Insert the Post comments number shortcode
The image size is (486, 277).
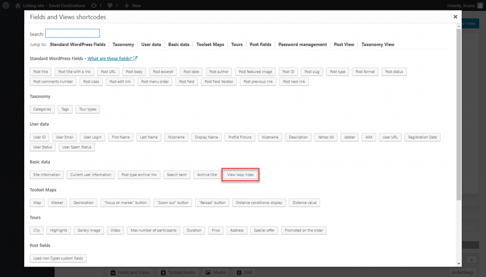[x=53, y=82]
